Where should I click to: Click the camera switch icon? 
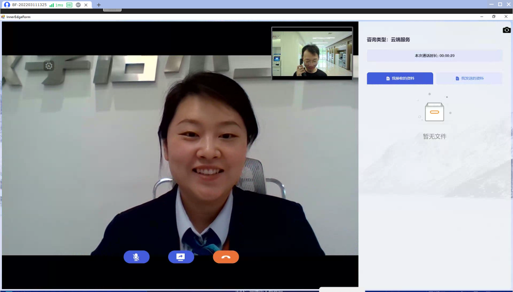pyautogui.click(x=506, y=30)
